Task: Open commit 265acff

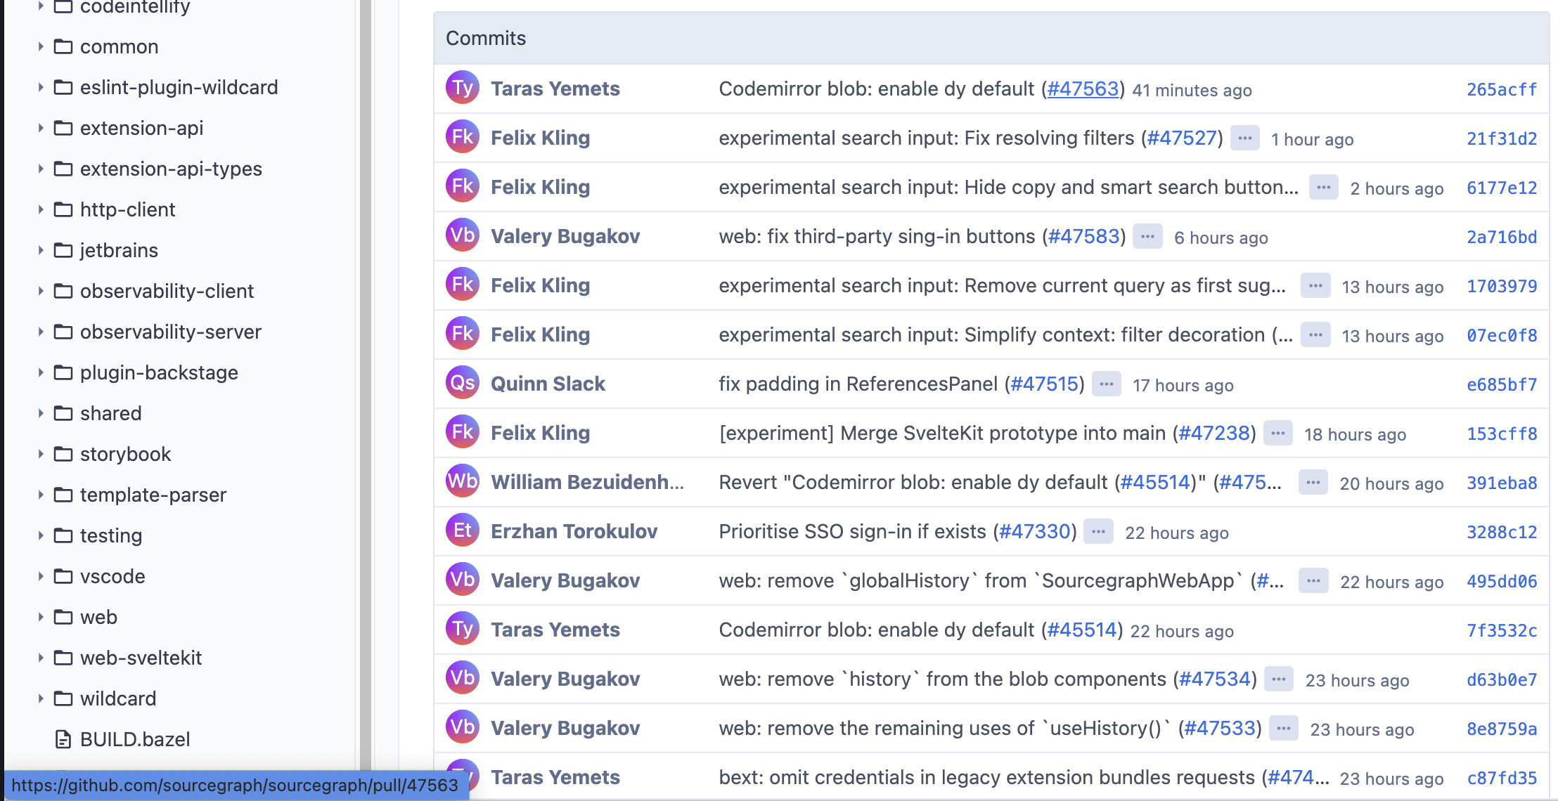Action: coord(1501,89)
